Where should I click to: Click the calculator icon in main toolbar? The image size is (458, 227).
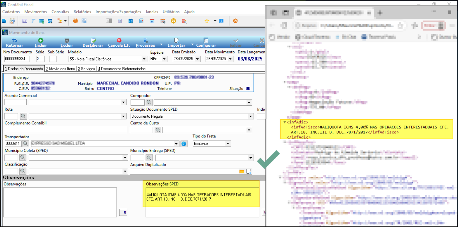141,21
